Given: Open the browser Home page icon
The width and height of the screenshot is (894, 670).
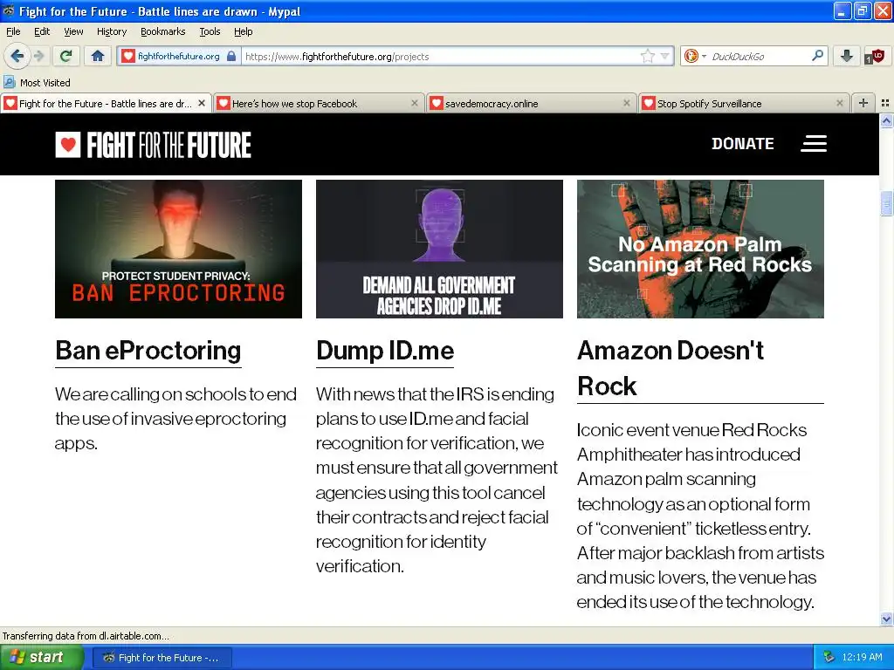Looking at the screenshot, I should tap(98, 56).
